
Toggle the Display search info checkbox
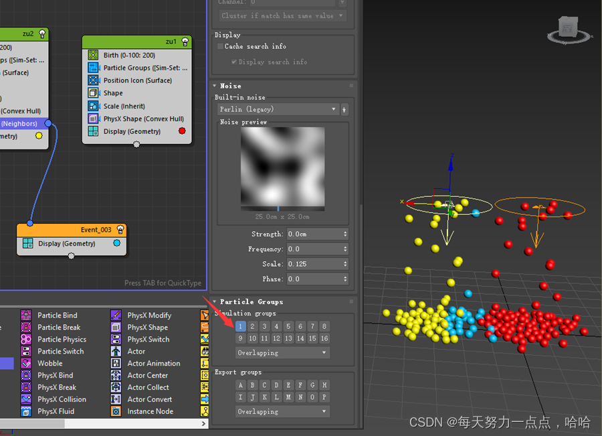tap(234, 62)
